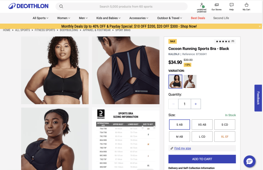The height and width of the screenshot is (170, 263).
Task: Select size S AB
Action: [180, 125]
